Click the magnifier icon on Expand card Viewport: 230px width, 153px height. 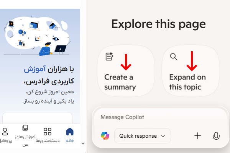[174, 57]
